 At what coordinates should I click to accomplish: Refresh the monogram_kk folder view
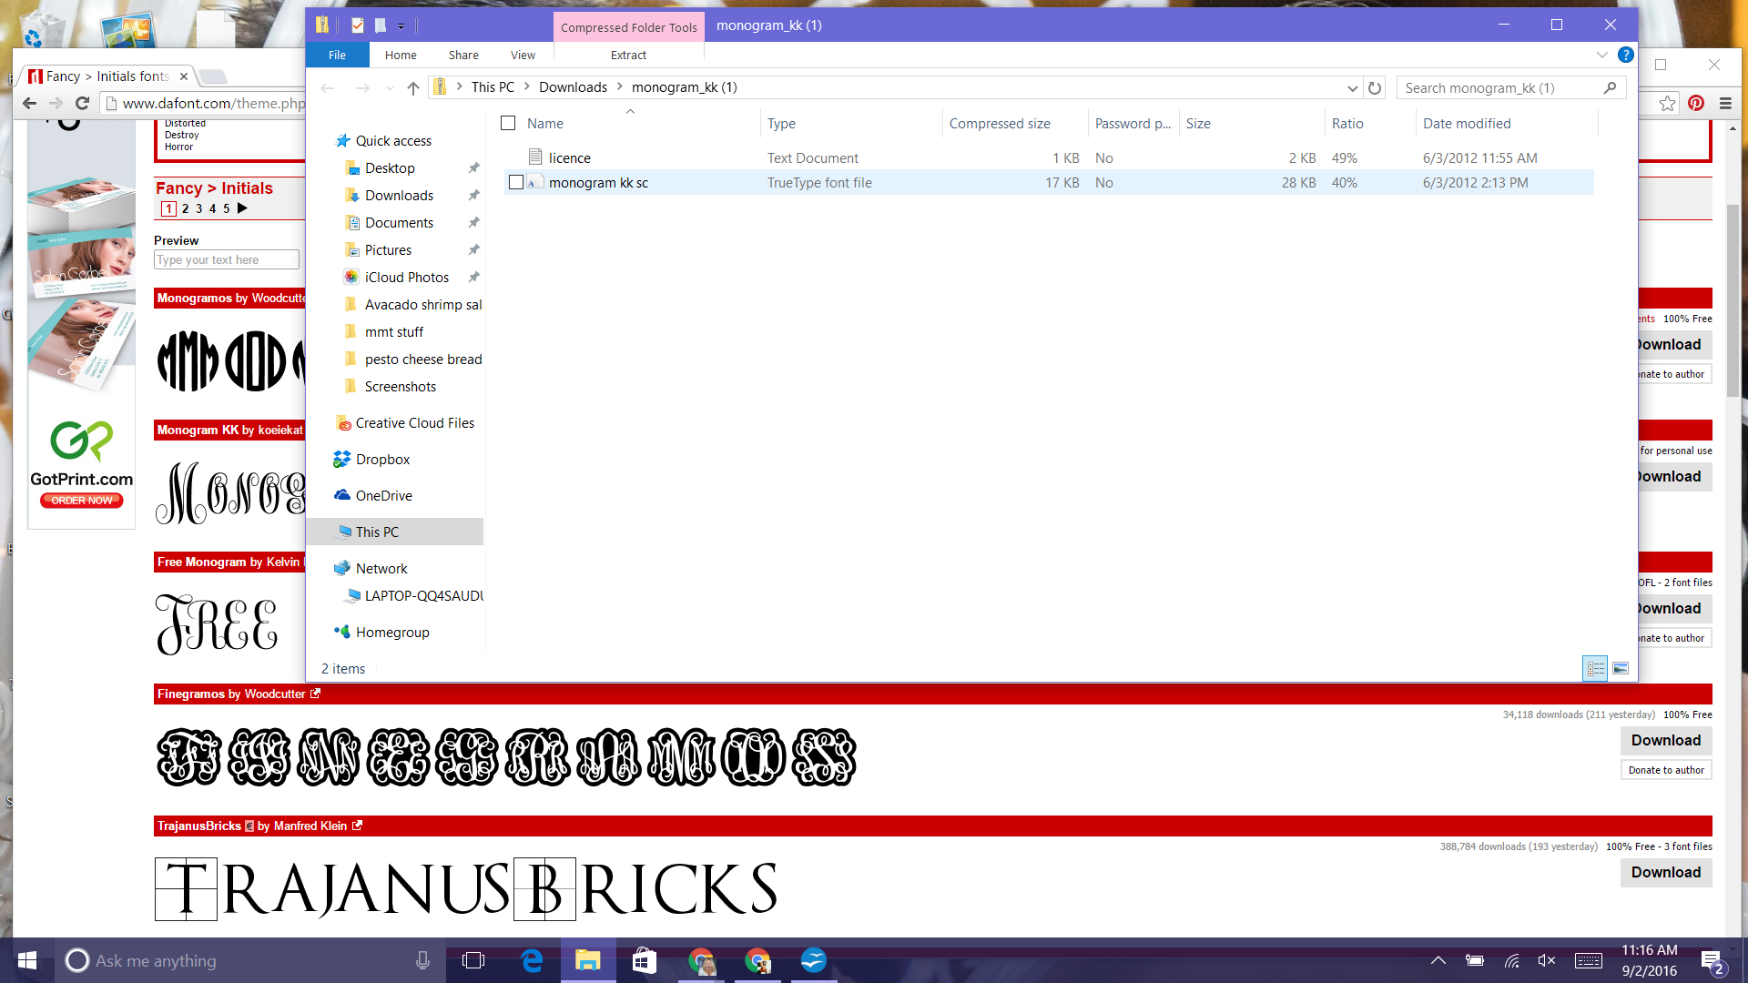[1375, 87]
